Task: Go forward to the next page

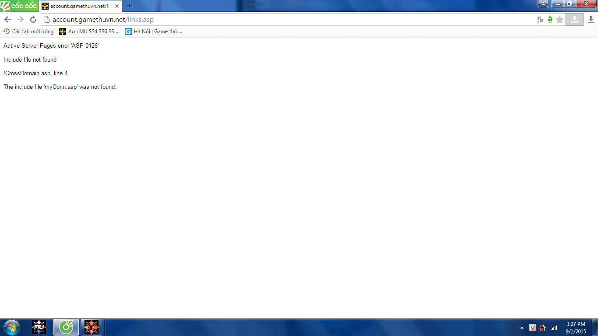Action: pos(20,20)
